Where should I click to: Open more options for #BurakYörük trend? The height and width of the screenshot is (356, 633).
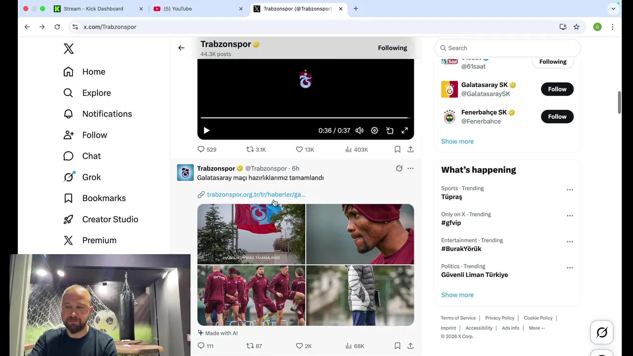coord(570,242)
